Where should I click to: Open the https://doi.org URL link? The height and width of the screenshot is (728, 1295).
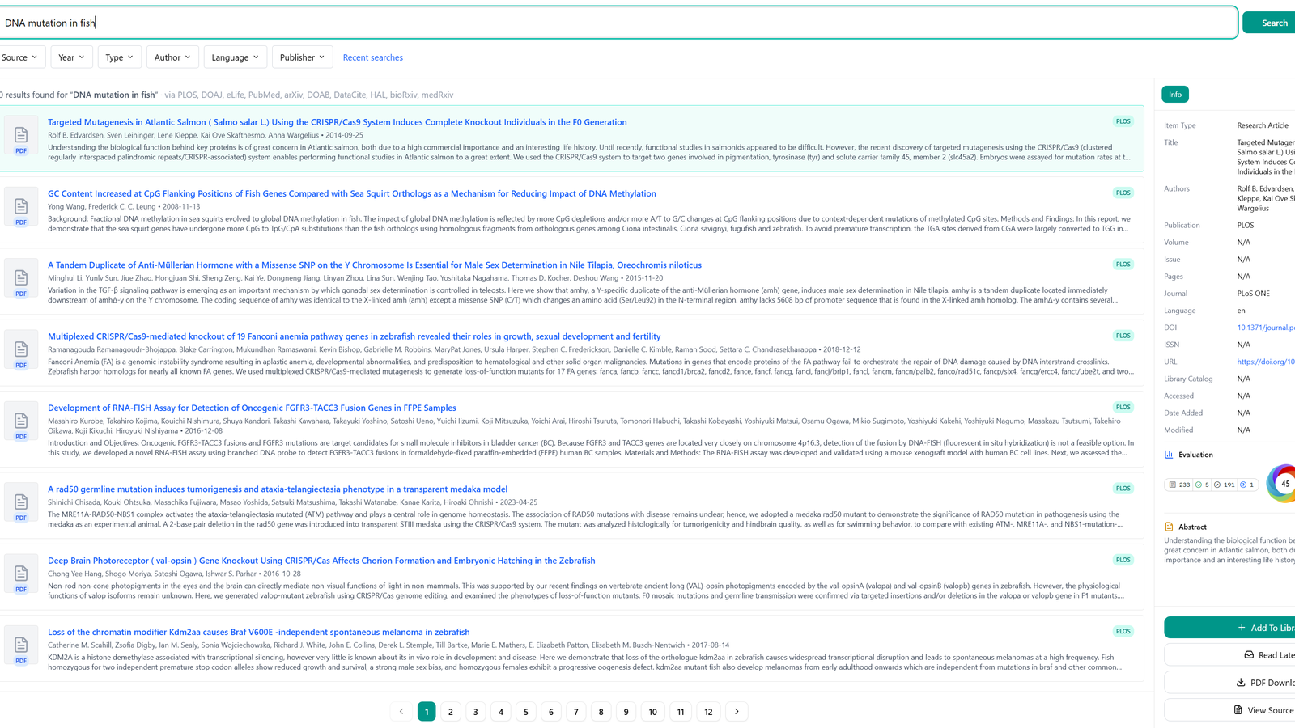click(x=1266, y=362)
